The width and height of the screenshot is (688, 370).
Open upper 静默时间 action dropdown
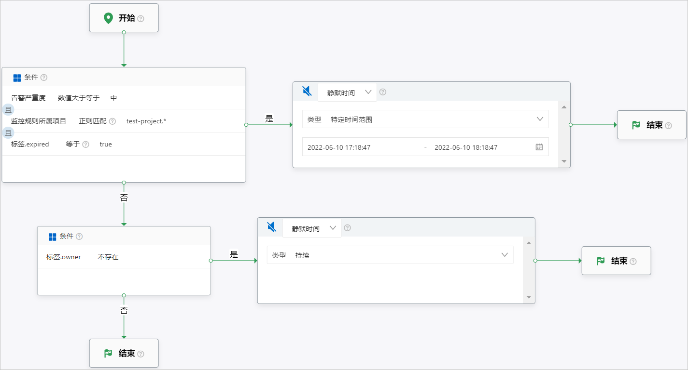(x=347, y=92)
